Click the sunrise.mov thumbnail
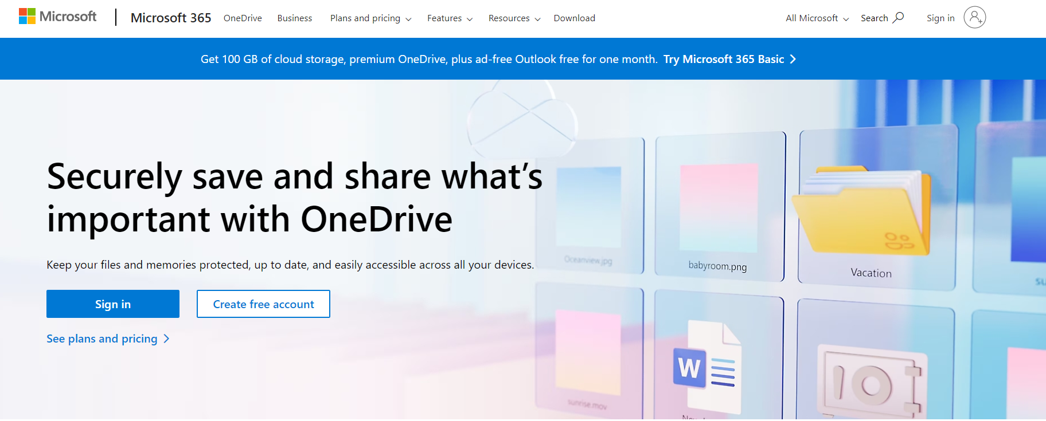 588,352
